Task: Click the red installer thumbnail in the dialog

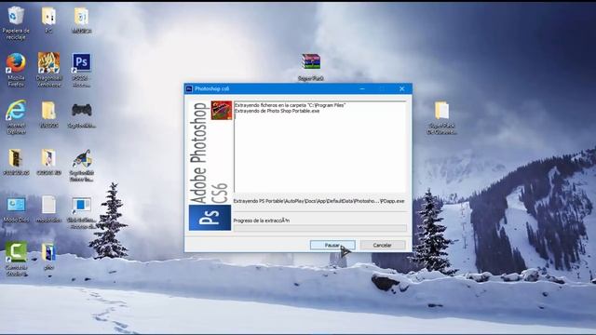Action: pyautogui.click(x=222, y=110)
